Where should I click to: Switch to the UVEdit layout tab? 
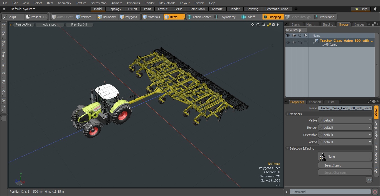[x=133, y=9]
